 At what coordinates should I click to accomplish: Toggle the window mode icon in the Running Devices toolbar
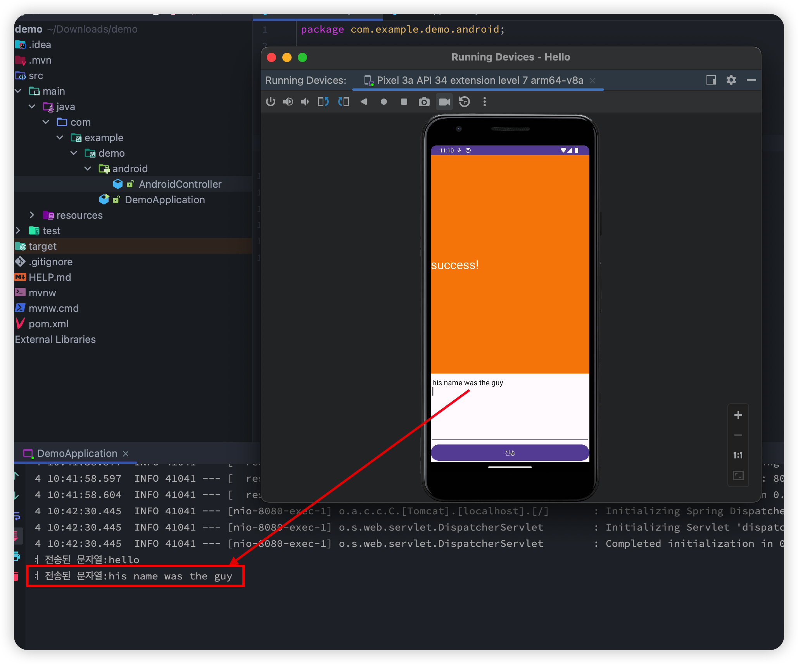[711, 80]
